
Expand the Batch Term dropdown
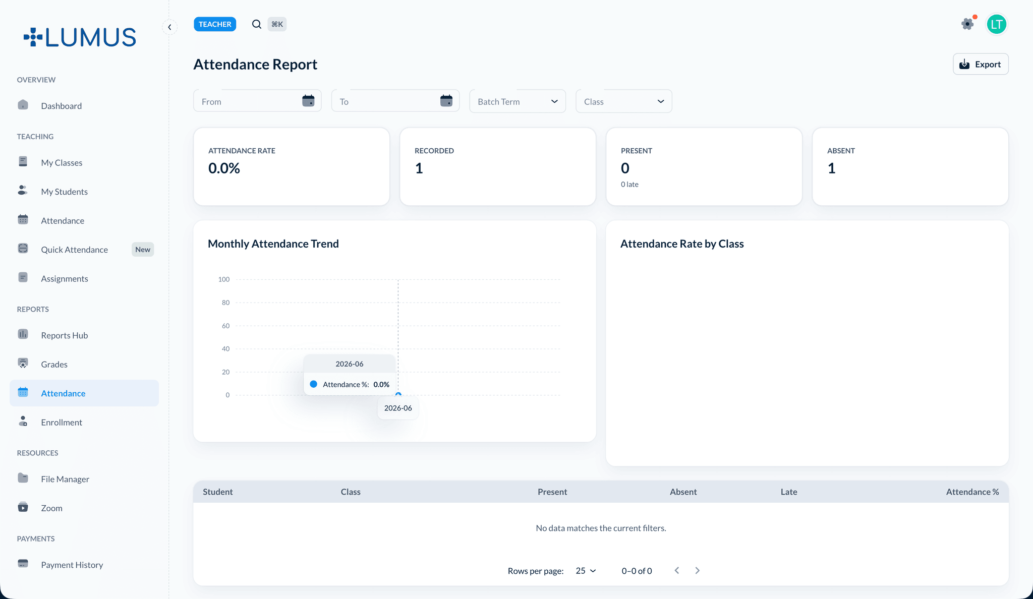pyautogui.click(x=518, y=101)
